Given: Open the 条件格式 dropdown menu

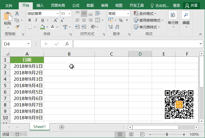Looking at the screenshot, I should (x=145, y=13).
